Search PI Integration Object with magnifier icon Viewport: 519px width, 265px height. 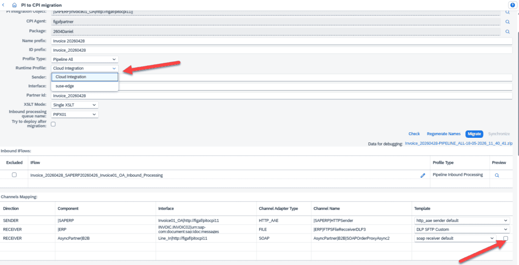tap(507, 12)
